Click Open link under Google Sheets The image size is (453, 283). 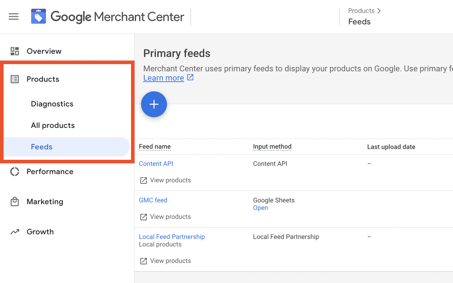click(261, 208)
